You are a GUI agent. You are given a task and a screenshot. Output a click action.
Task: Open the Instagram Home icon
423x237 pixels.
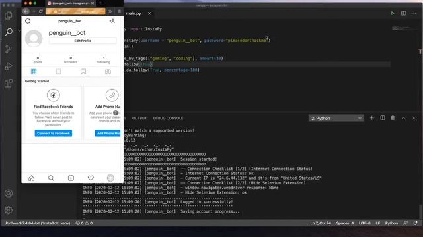[31, 178]
